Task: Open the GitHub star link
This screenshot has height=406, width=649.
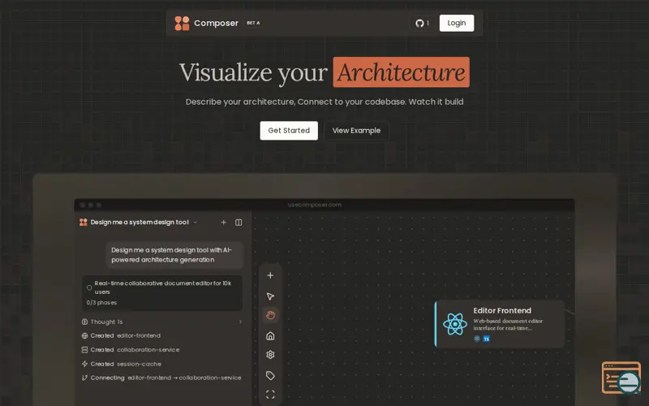Action: pos(422,24)
